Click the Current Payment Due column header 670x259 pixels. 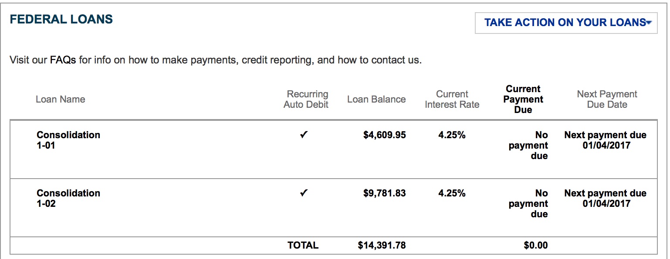pyautogui.click(x=523, y=100)
